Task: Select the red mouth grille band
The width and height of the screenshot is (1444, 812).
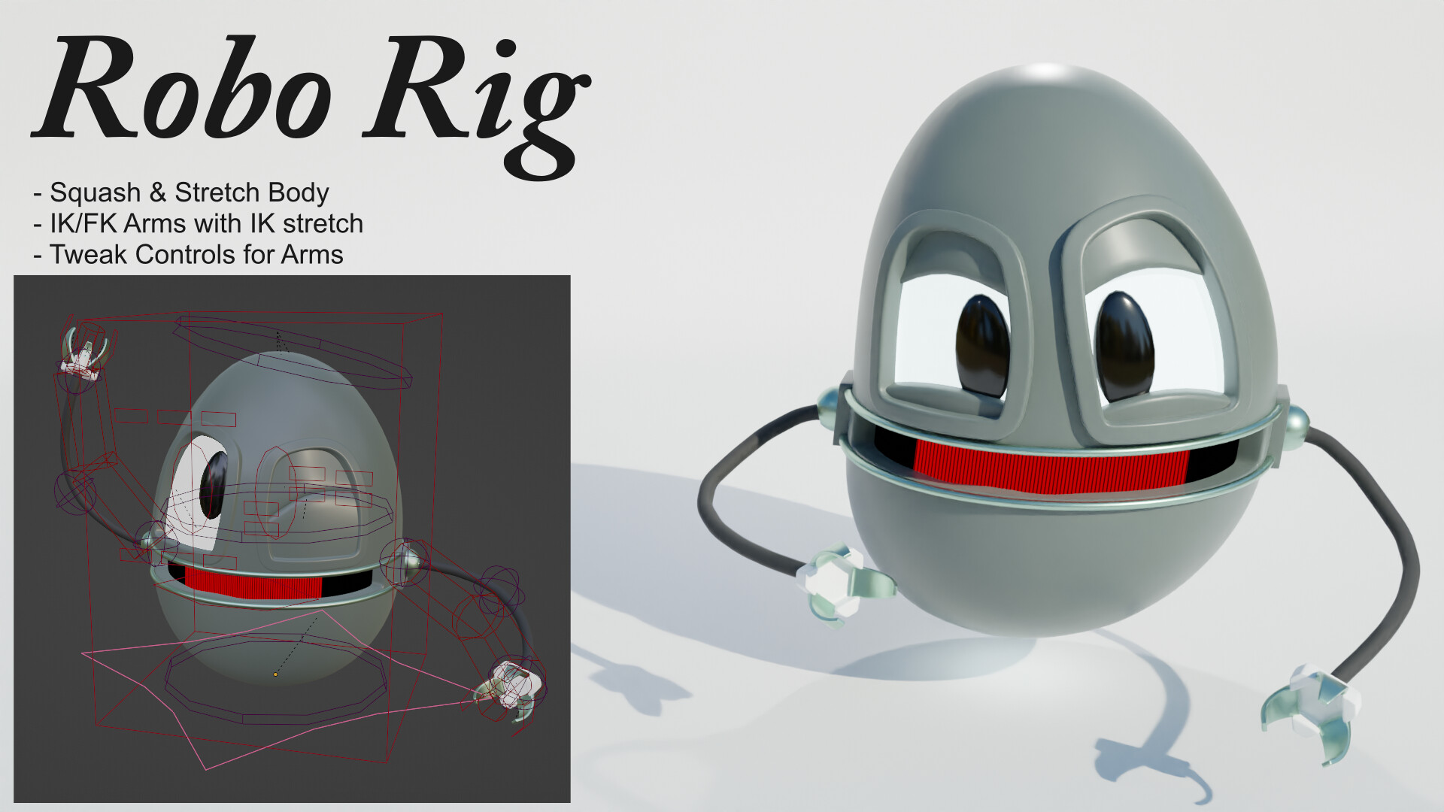Action: pyautogui.click(x=1053, y=462)
